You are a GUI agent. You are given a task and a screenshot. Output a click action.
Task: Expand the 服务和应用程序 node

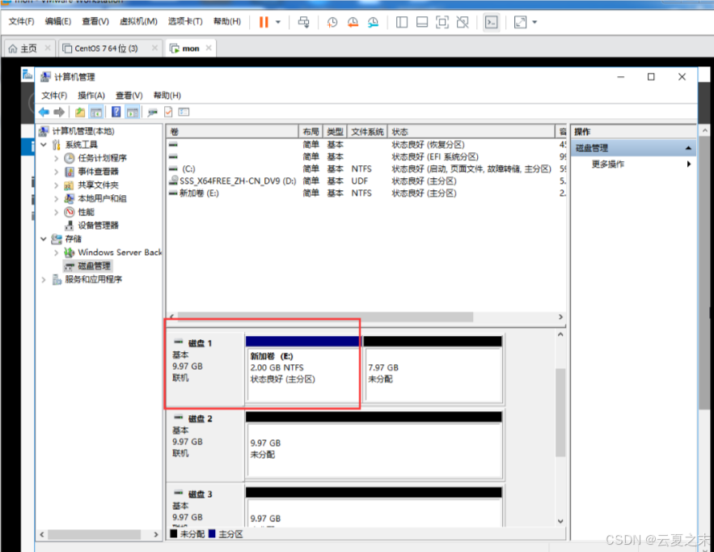point(44,279)
